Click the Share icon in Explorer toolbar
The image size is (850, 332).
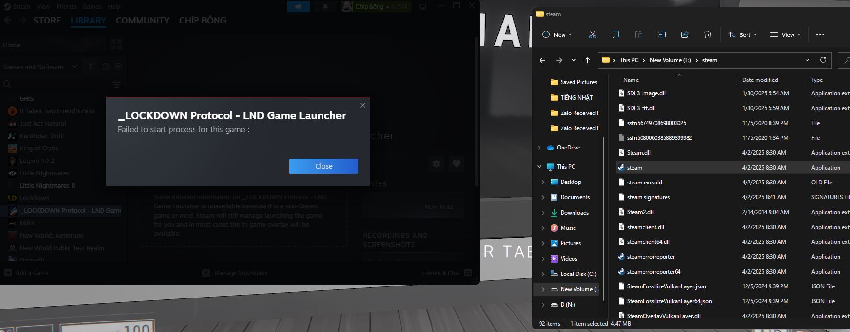pos(685,34)
